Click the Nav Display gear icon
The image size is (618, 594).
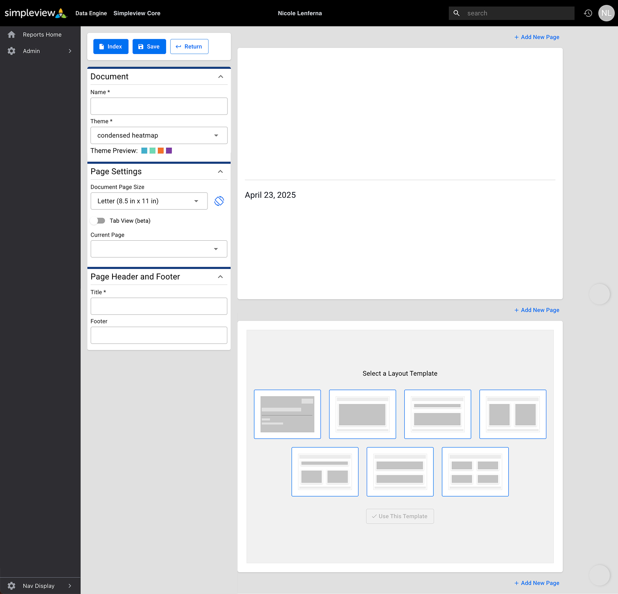pyautogui.click(x=11, y=586)
